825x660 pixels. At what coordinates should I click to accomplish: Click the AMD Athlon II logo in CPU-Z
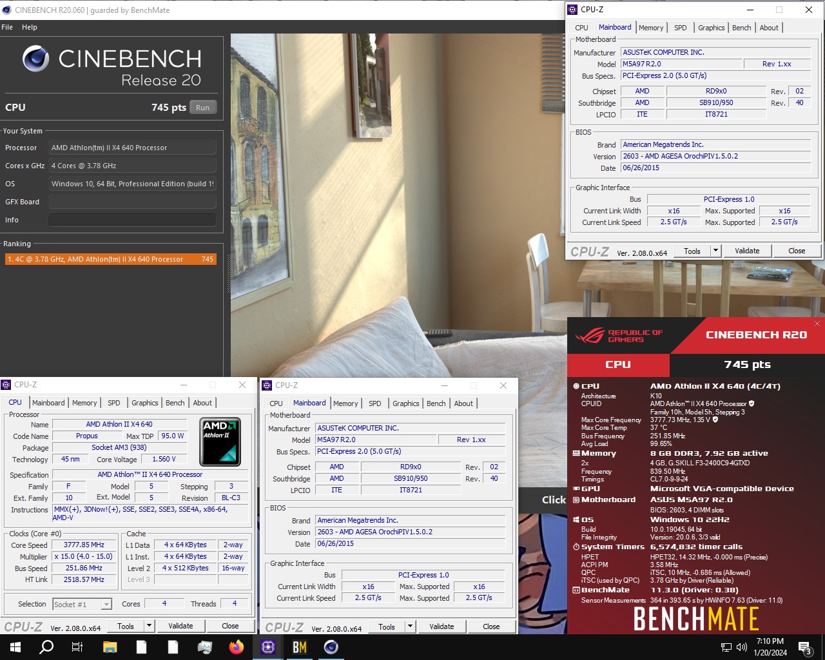point(220,442)
